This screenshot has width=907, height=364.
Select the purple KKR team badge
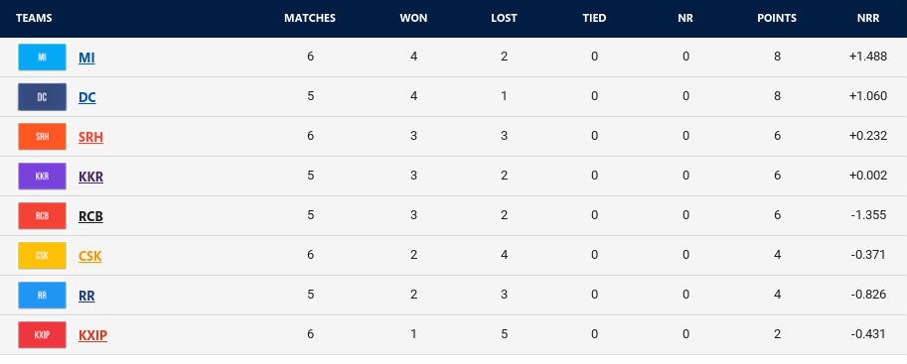pyautogui.click(x=43, y=177)
